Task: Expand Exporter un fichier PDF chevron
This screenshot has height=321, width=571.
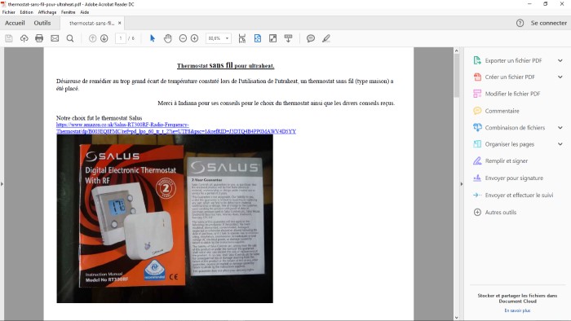Action: [560, 60]
